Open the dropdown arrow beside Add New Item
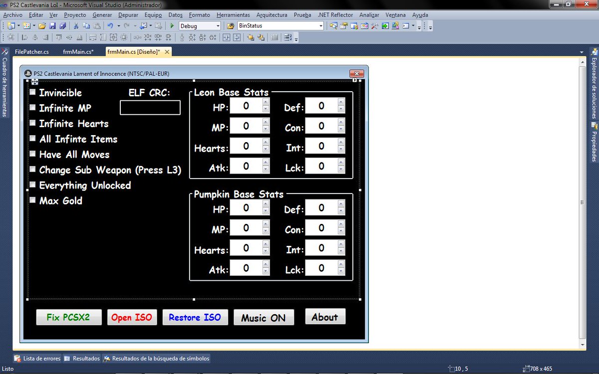The height and width of the screenshot is (374, 599). pyautogui.click(x=34, y=25)
